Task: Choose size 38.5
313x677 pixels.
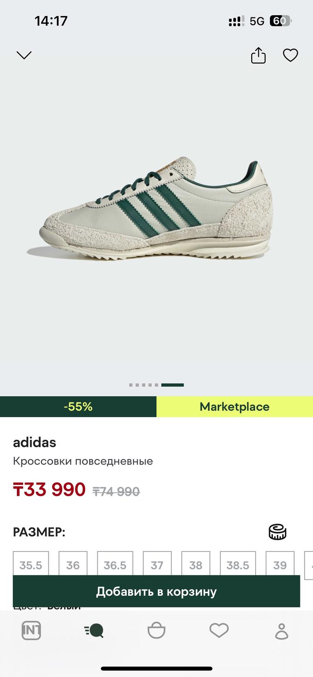Action: click(238, 565)
